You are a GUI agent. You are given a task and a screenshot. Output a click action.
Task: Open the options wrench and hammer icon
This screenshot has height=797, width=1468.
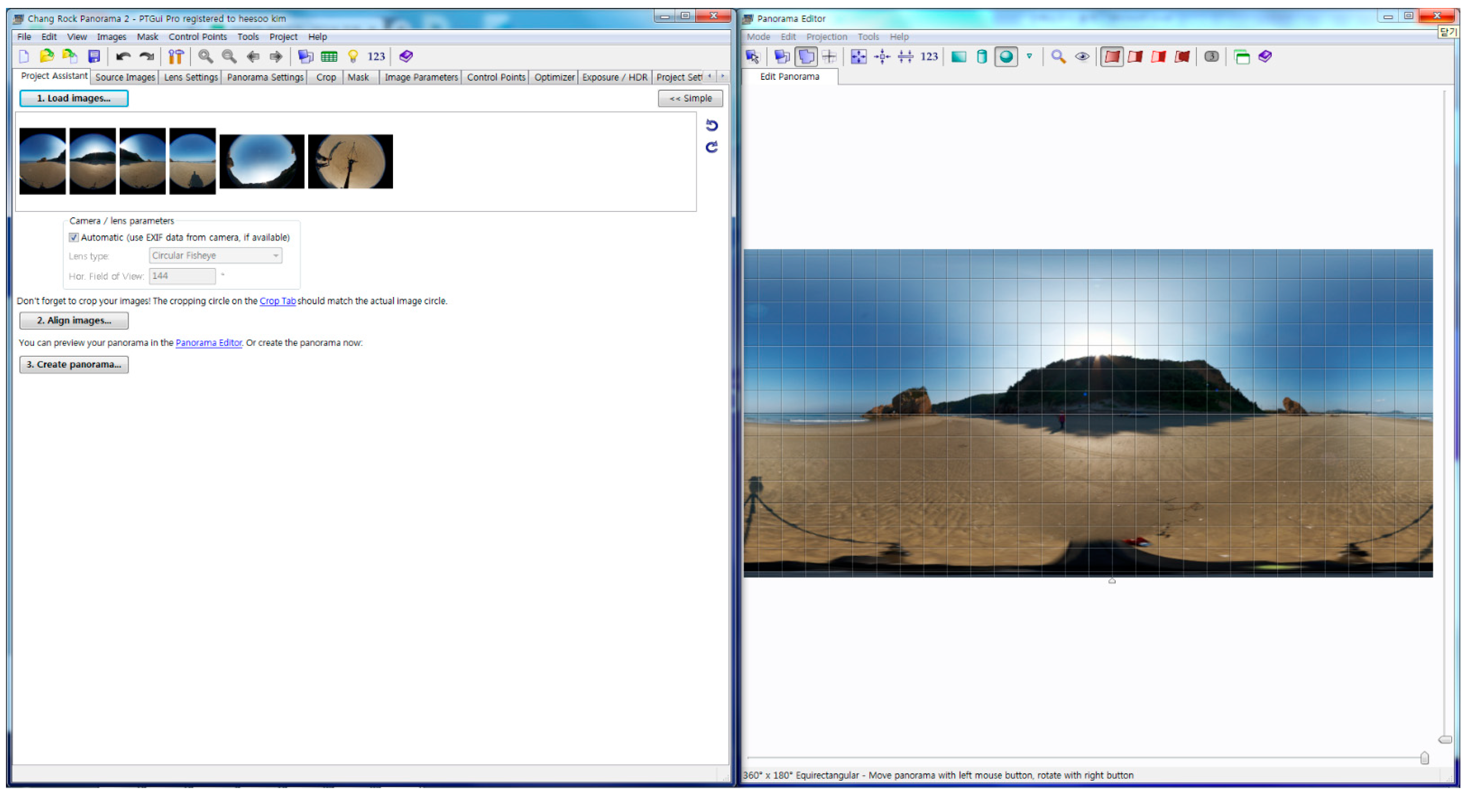pyautogui.click(x=176, y=56)
